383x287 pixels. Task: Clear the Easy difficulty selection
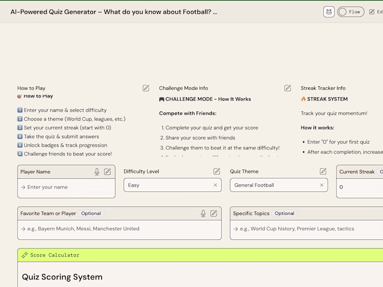tap(215, 185)
